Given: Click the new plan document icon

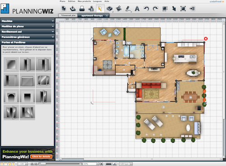Looking at the screenshot, I should pyautogui.click(x=64, y=9).
